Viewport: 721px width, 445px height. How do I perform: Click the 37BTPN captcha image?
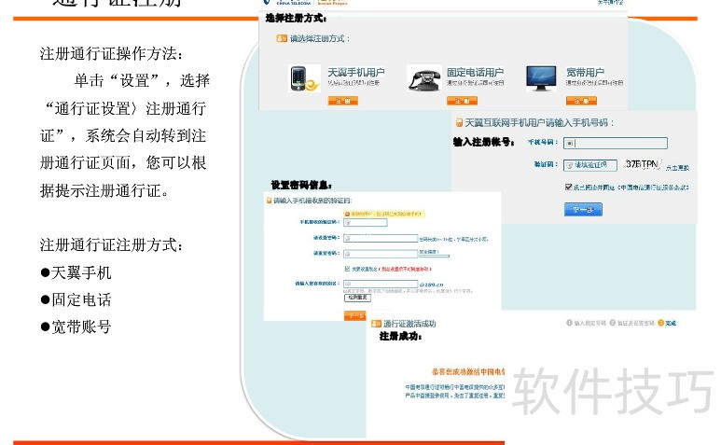643,164
